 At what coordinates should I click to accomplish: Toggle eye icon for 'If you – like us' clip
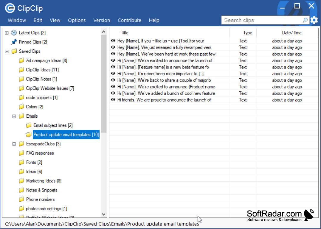click(113, 41)
